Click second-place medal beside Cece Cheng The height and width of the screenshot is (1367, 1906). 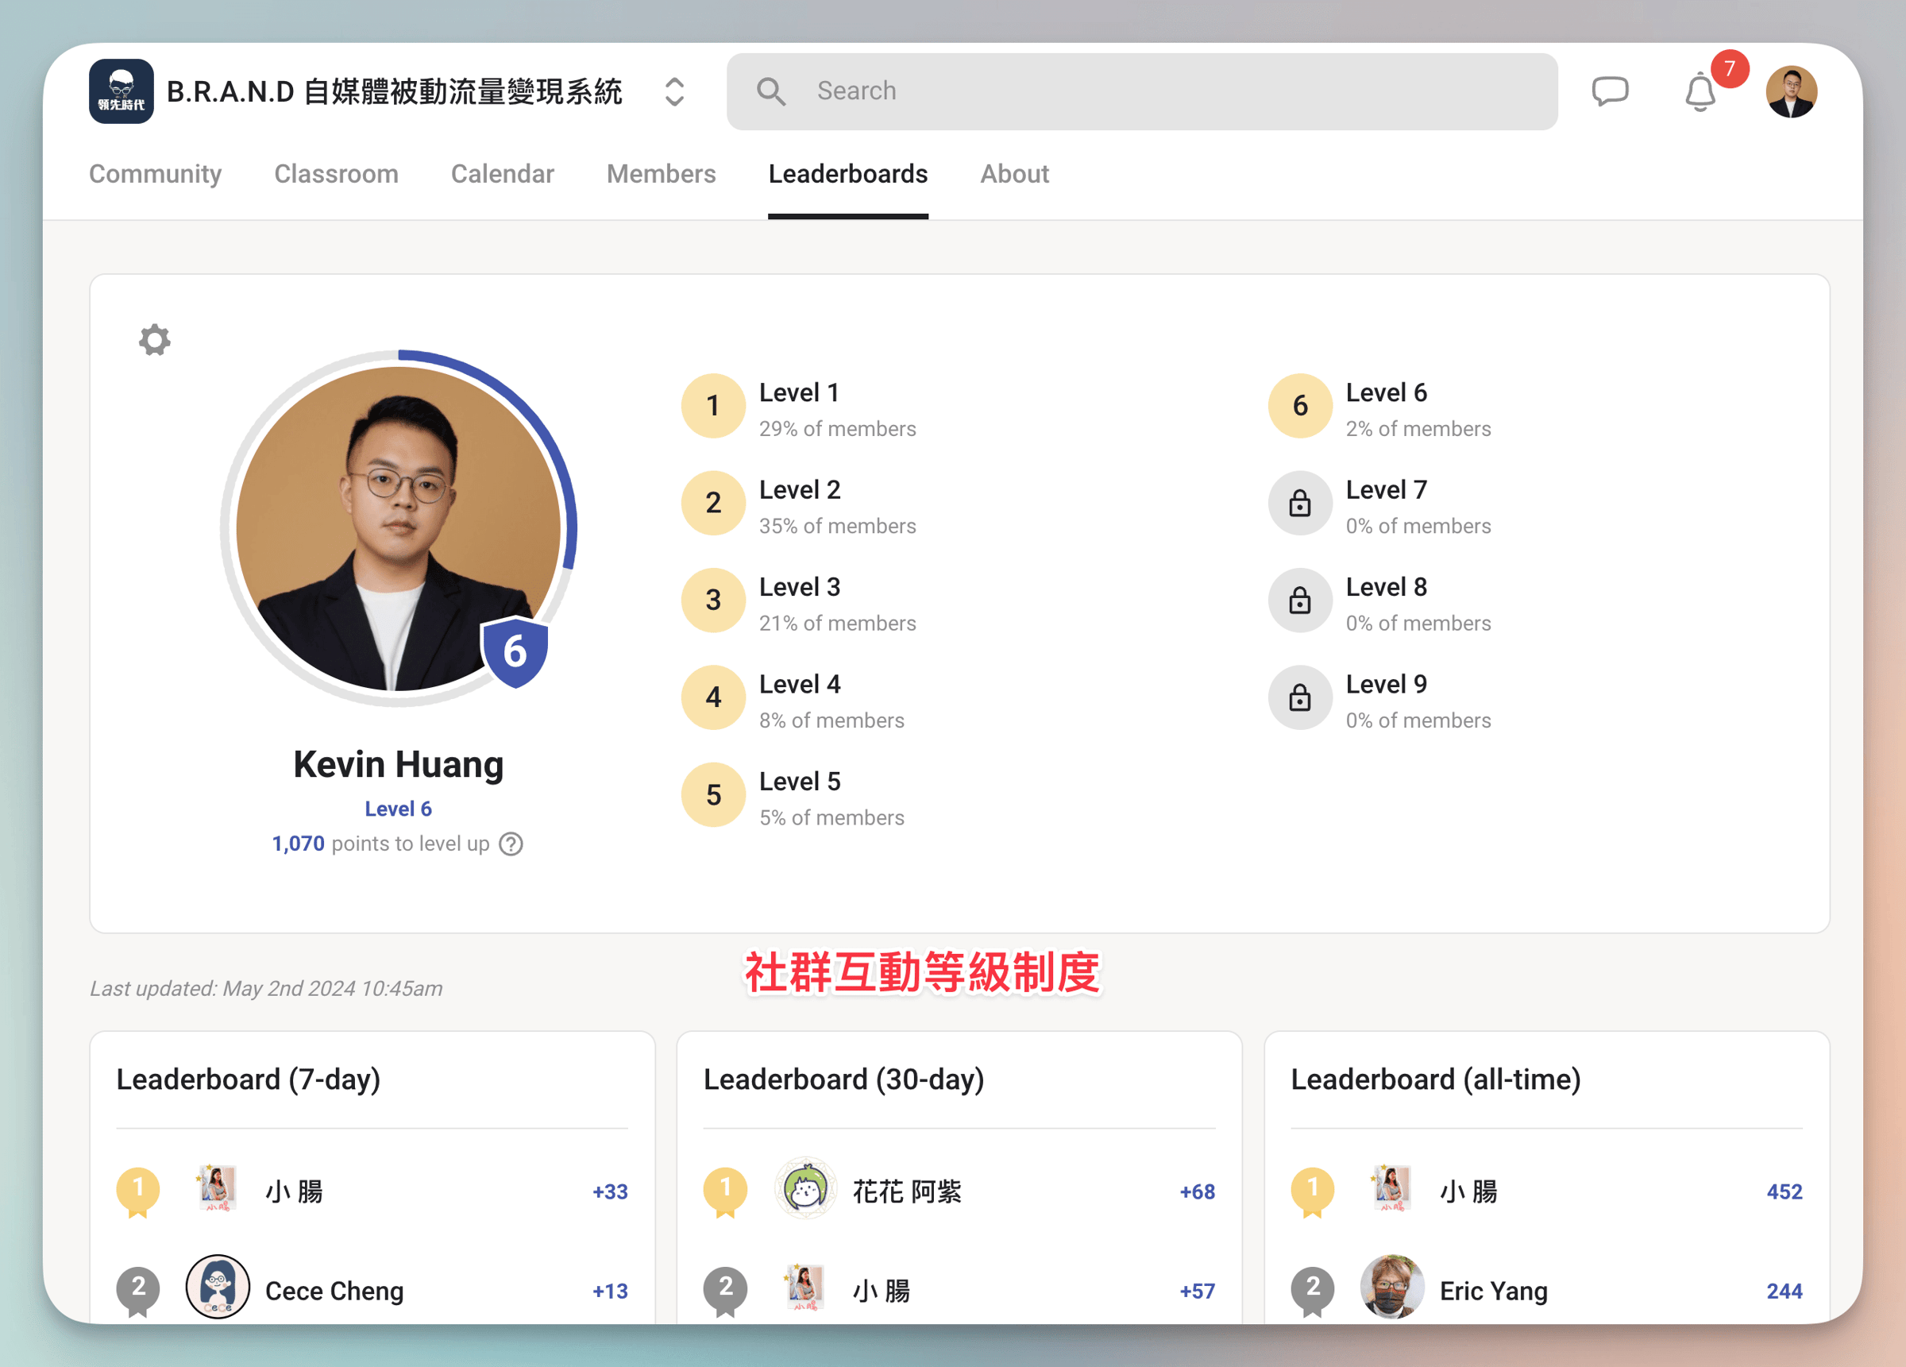[x=138, y=1291]
